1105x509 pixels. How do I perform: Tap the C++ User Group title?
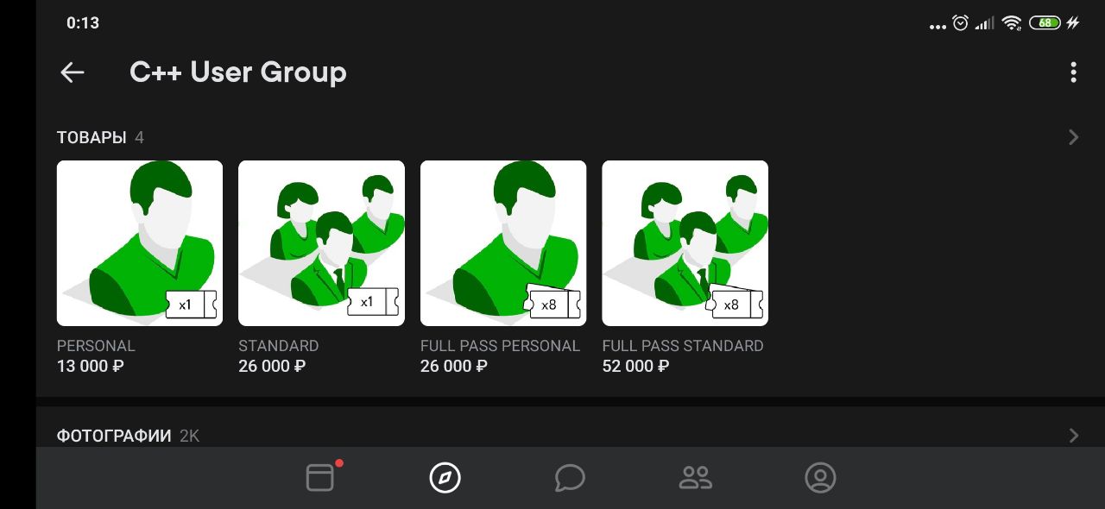point(238,72)
